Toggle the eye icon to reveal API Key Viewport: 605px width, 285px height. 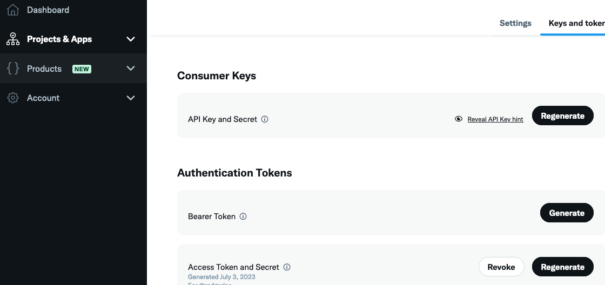(x=459, y=119)
